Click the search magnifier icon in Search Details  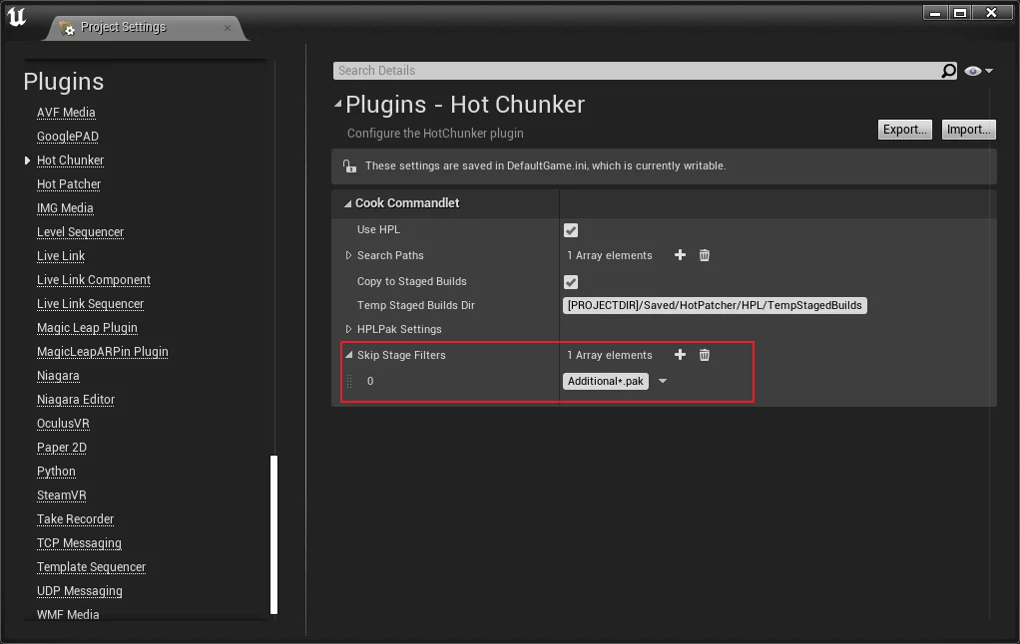click(x=948, y=71)
